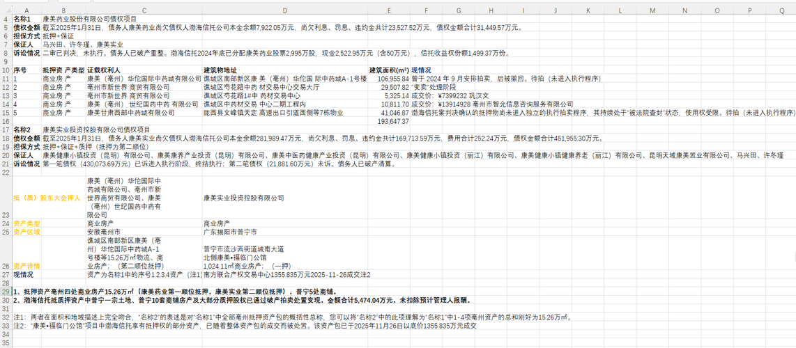
Task: Select column D header
Action: pyautogui.click(x=285, y=10)
